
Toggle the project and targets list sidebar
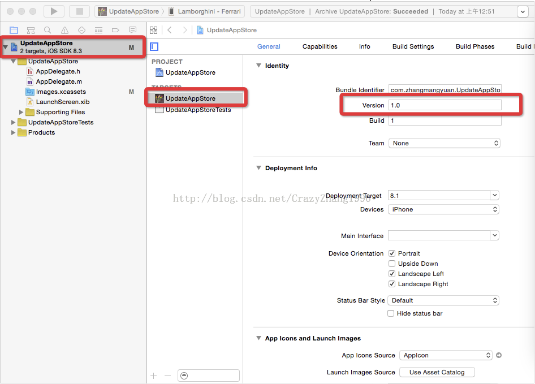[154, 47]
